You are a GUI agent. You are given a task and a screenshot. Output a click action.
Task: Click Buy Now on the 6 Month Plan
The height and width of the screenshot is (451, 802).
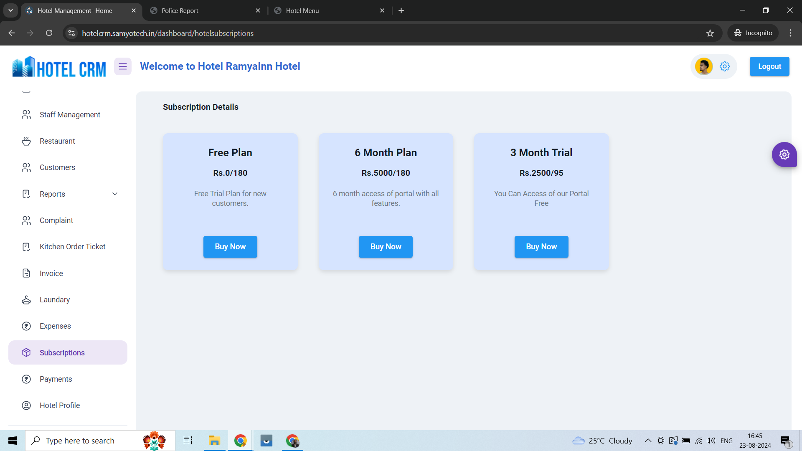(385, 246)
